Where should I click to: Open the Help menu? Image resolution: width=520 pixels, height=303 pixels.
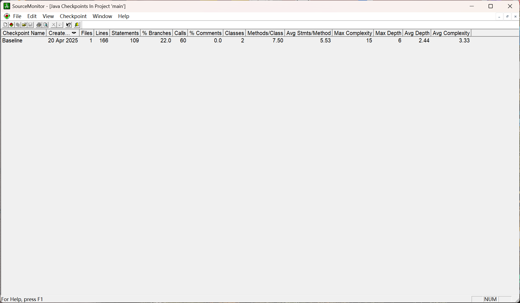pos(124,16)
